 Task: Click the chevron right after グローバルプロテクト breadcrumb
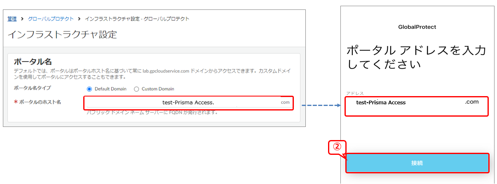click(x=79, y=19)
